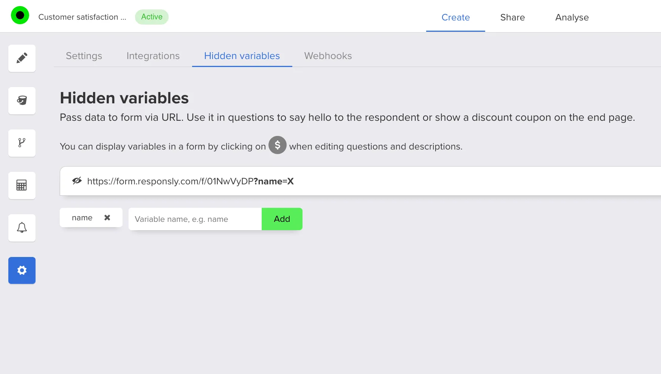The image size is (661, 374).
Task: Click the Active status badge
Action: pyautogui.click(x=152, y=17)
